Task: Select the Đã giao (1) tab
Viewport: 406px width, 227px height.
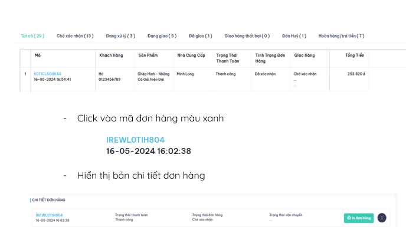Action: click(201, 36)
